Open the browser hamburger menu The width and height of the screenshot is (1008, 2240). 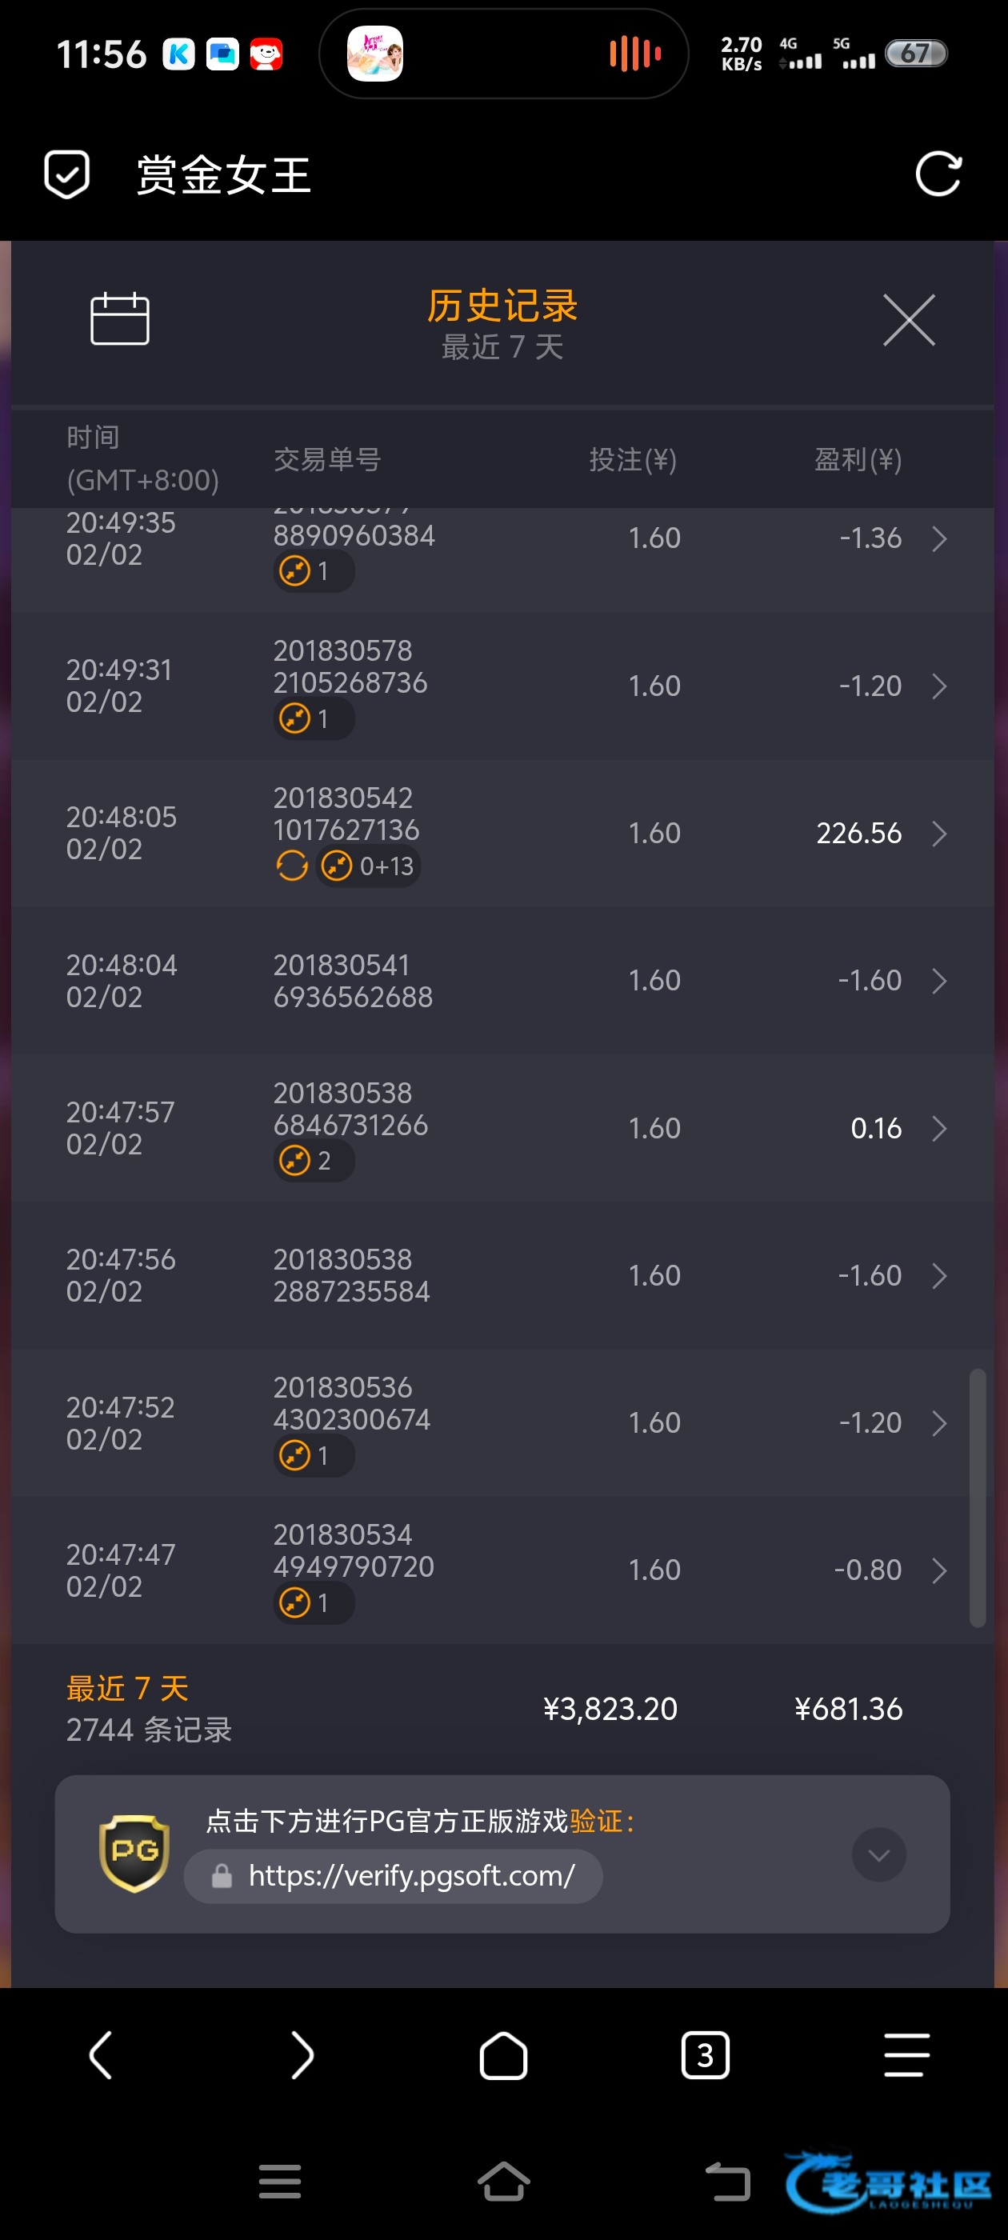tap(906, 2056)
